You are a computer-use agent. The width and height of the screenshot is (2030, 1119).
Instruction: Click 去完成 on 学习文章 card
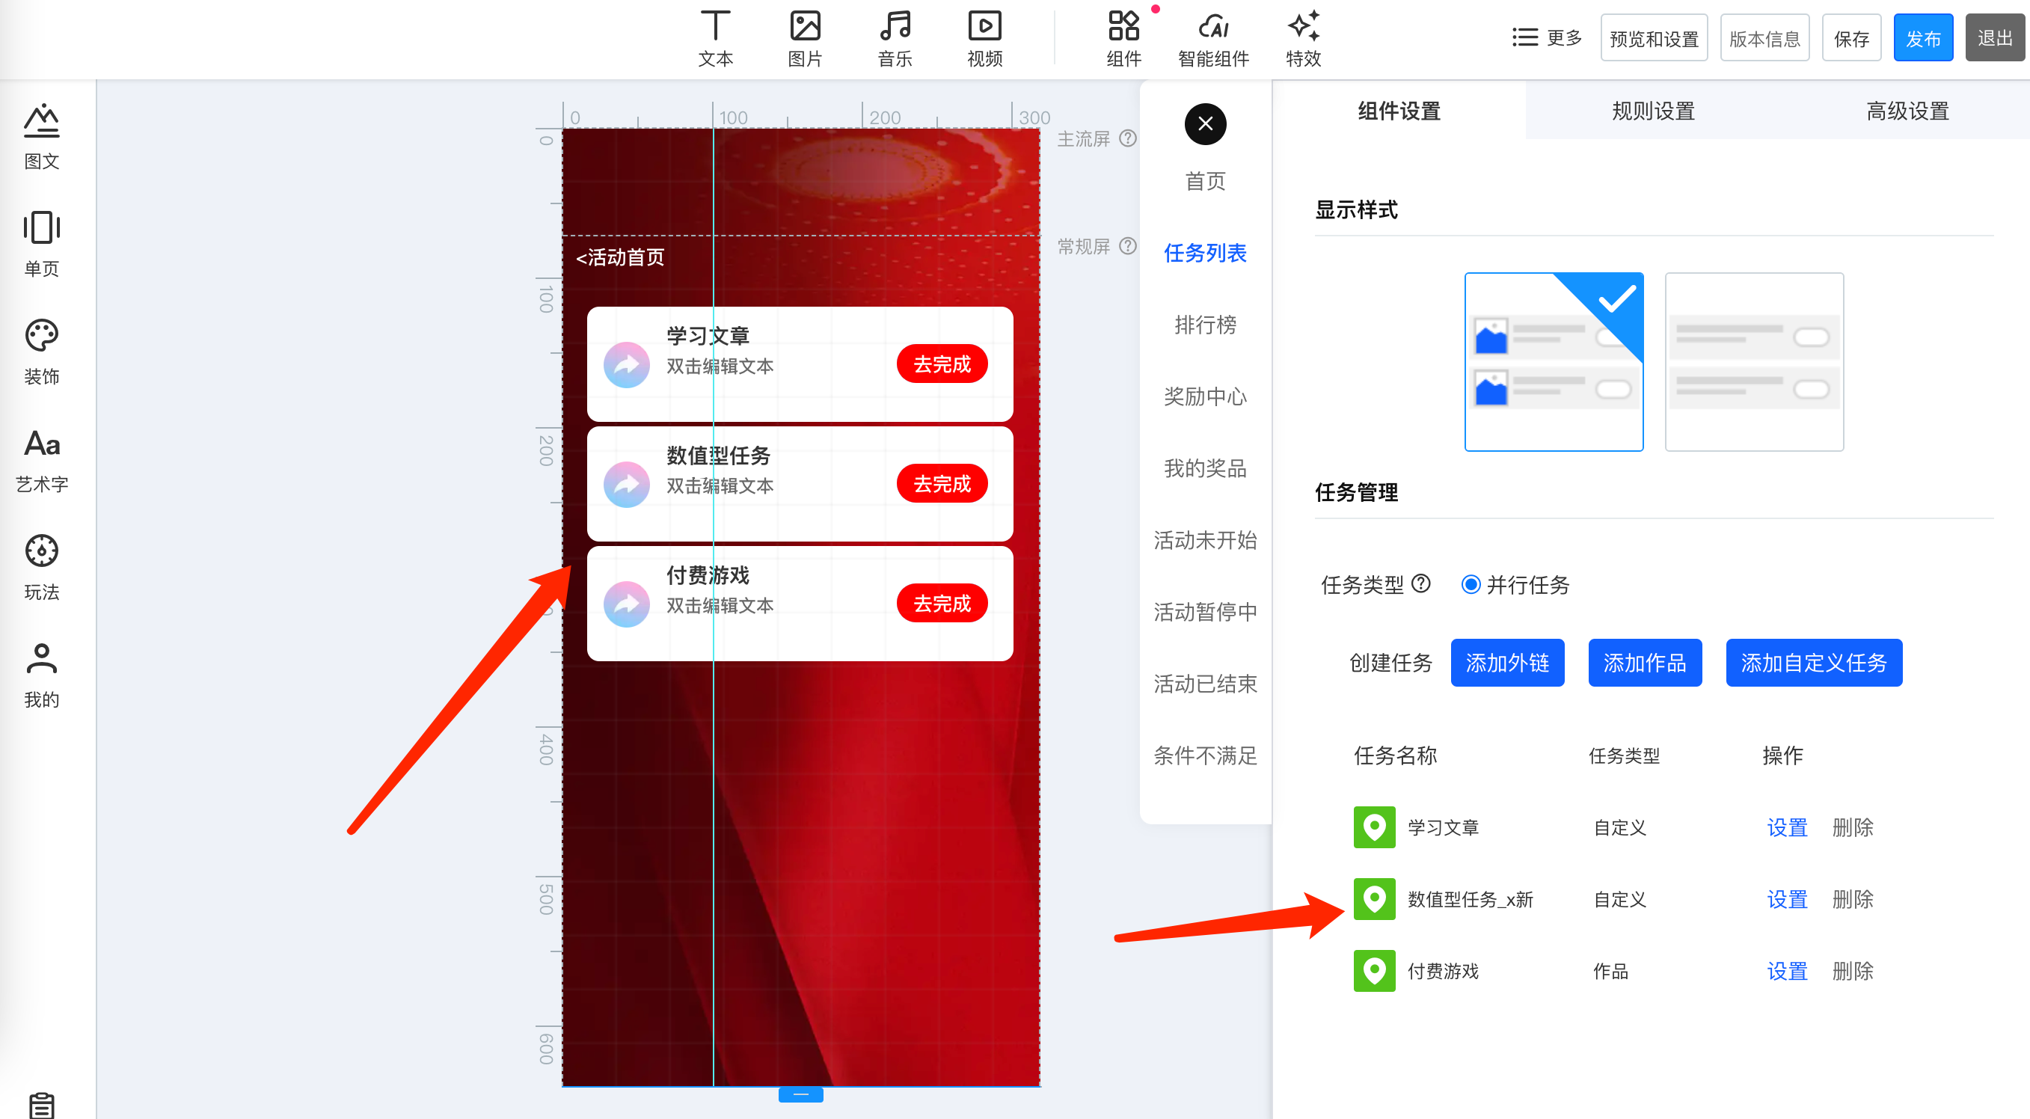click(942, 364)
